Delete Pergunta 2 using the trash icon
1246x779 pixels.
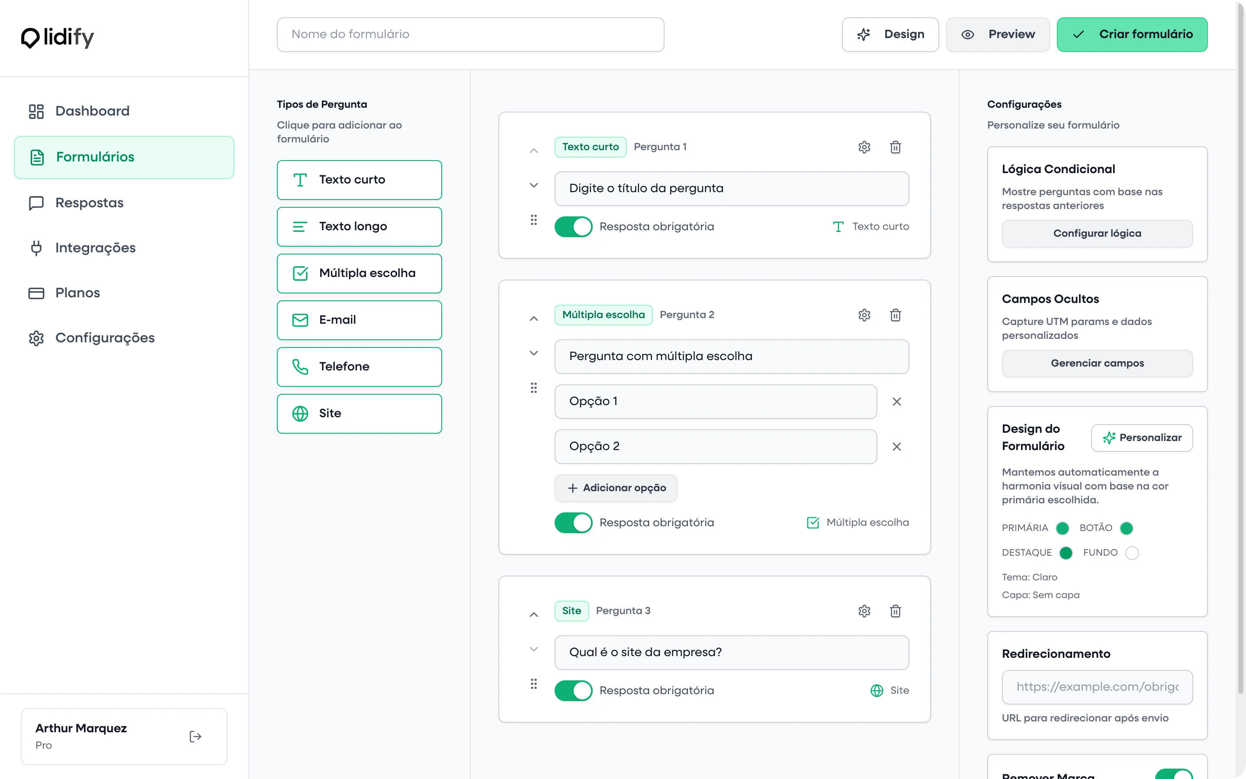896,315
